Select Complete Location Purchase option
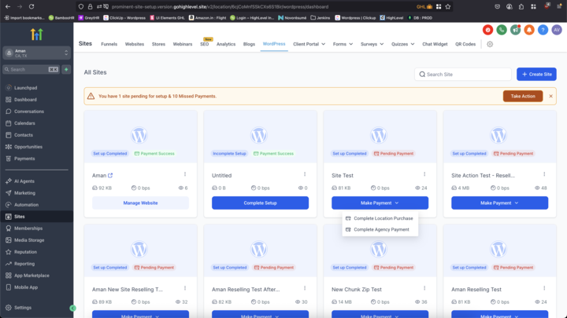Screen dimensions: 567x318 [381, 218]
